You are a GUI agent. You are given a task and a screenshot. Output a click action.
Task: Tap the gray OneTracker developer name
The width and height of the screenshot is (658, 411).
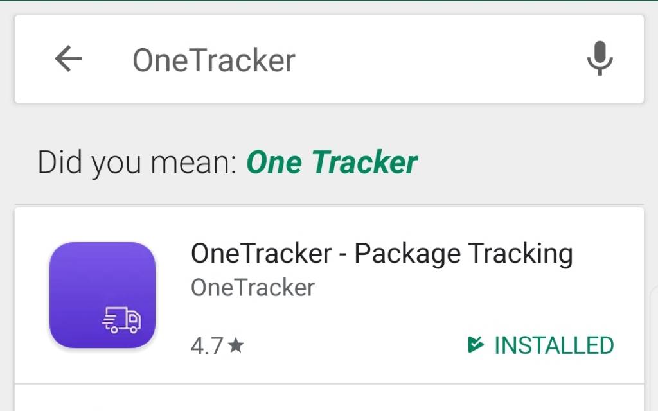253,287
